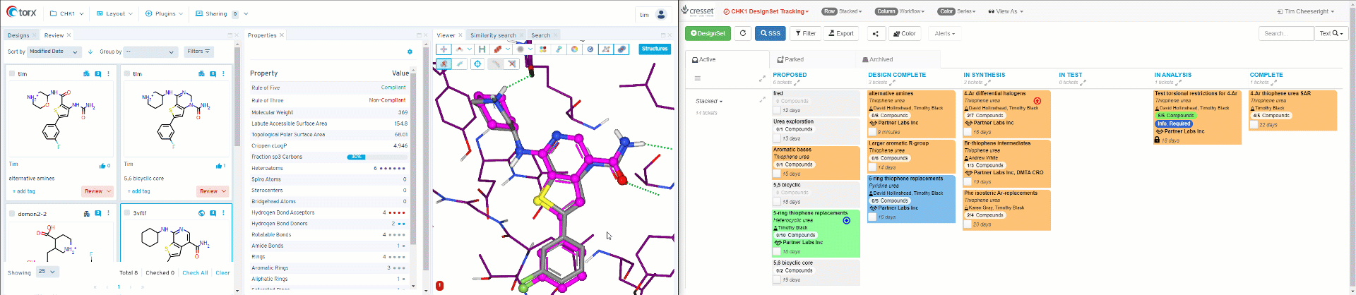The width and height of the screenshot is (1356, 295).
Task: Tick the checkbox on second tim design card
Action: (126, 73)
